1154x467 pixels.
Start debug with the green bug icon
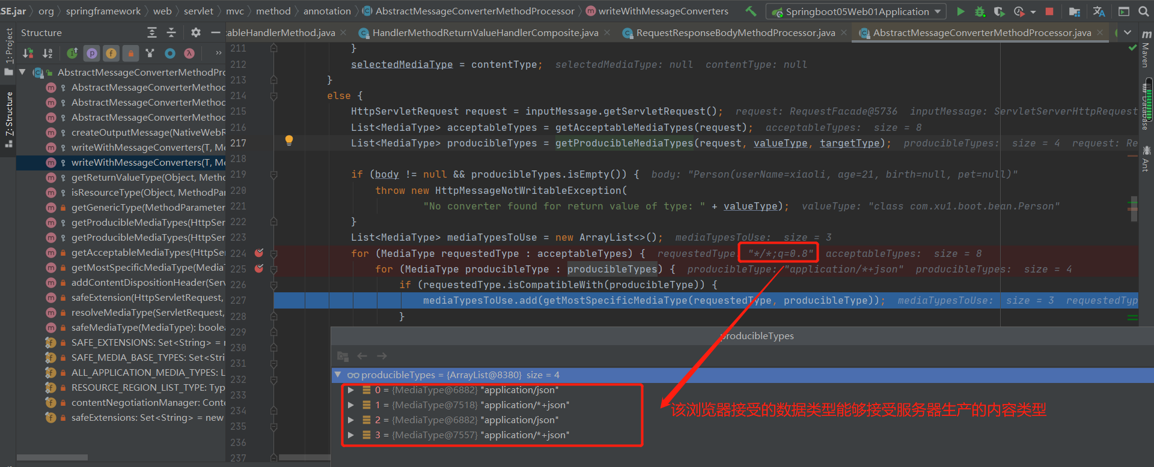(x=980, y=11)
